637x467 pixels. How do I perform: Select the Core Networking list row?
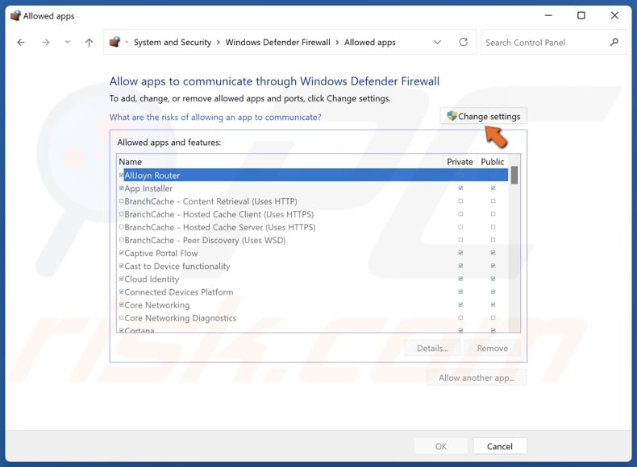point(157,305)
